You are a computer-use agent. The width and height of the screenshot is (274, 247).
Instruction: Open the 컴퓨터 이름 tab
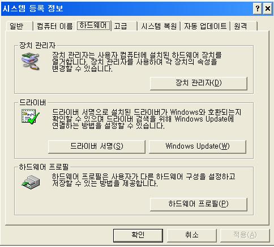pos(54,26)
